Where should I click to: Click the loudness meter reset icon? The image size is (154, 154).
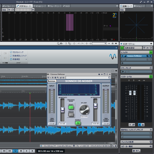click(x=13, y=10)
